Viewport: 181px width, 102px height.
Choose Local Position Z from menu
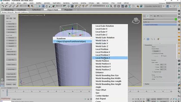click(110, 58)
